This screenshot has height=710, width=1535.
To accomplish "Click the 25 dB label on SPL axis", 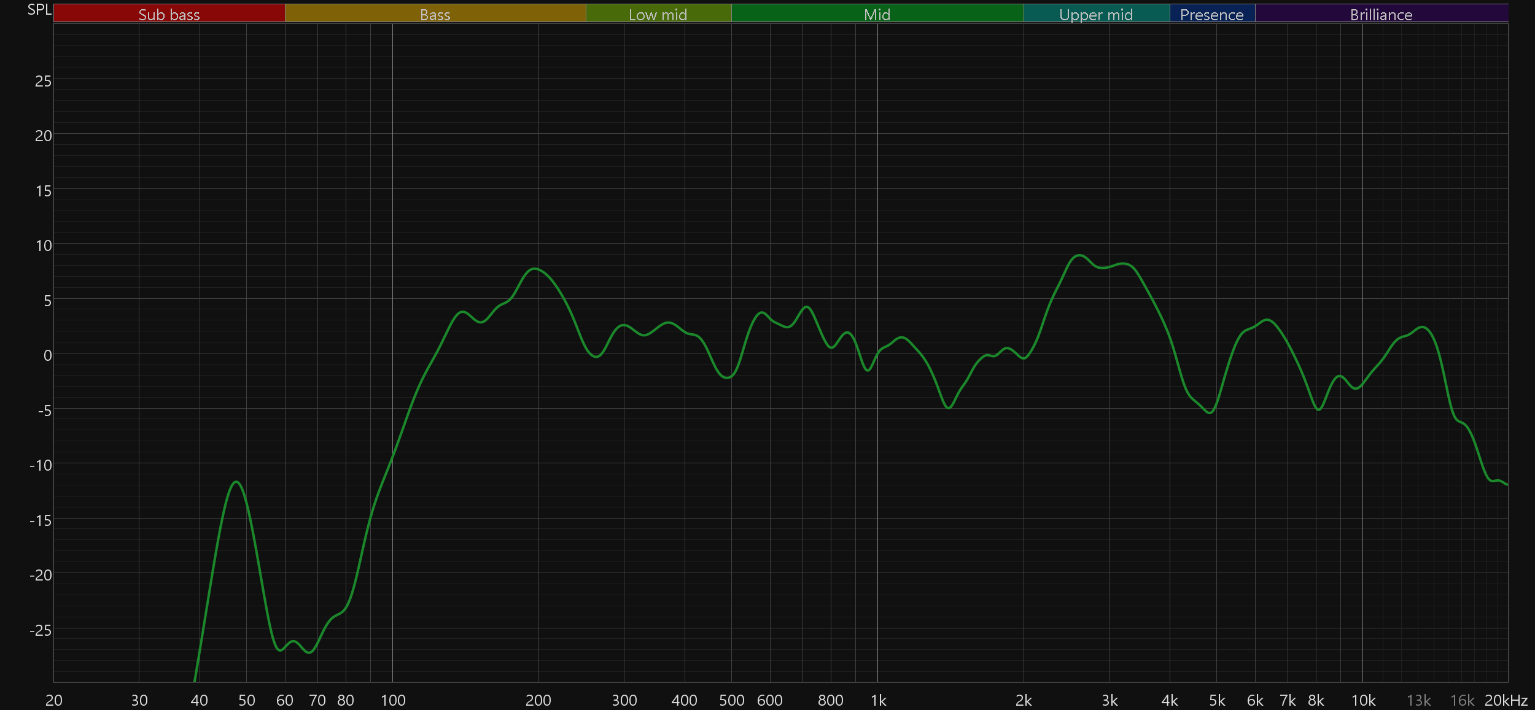I will [43, 81].
